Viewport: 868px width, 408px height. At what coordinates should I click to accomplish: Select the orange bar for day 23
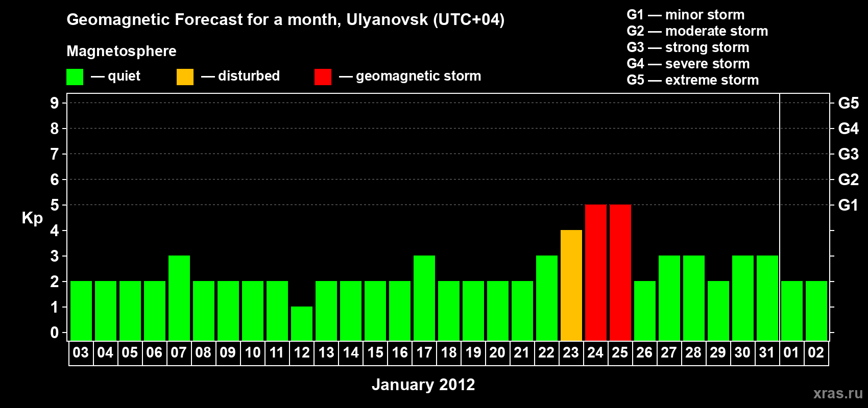pyautogui.click(x=571, y=285)
